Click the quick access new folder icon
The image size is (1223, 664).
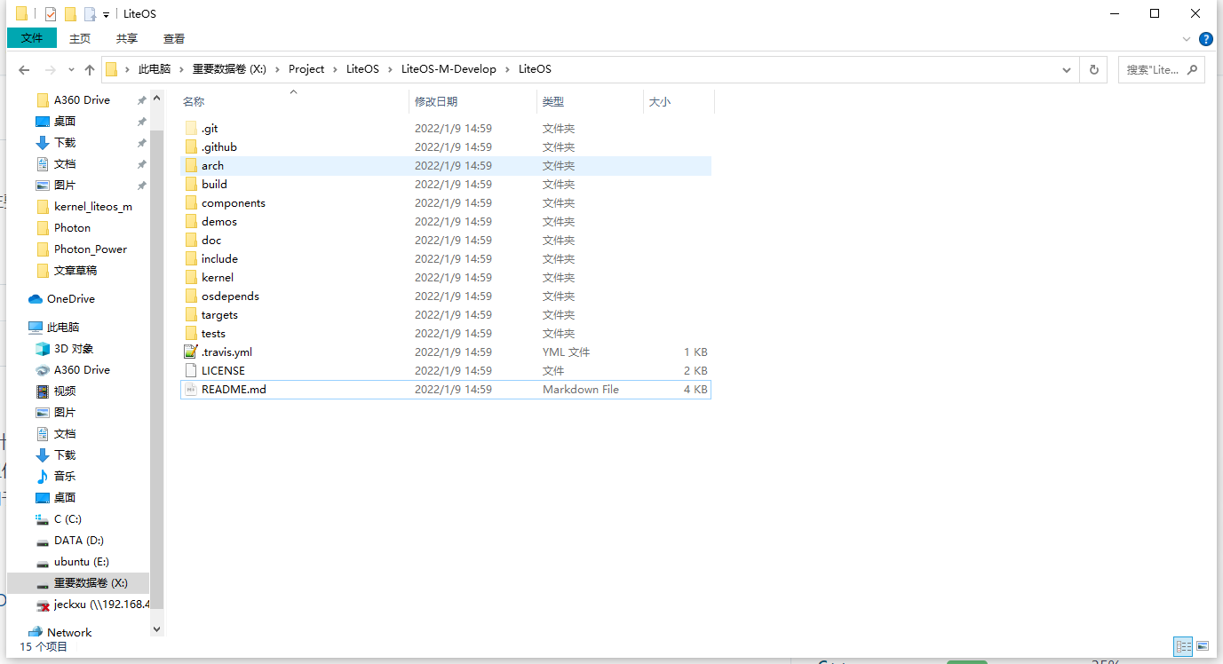70,13
